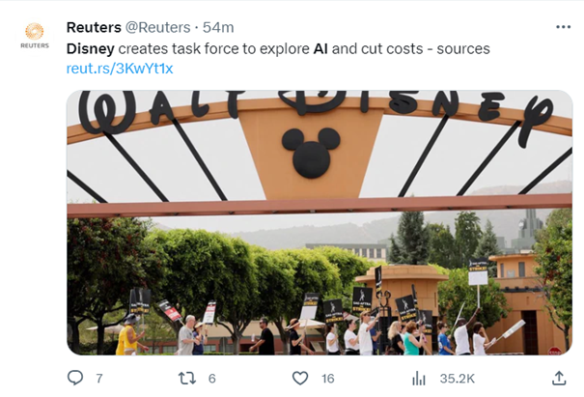Viewport: 584px width, 397px height.
Task: Open the Reuters profile avatar logo
Action: (35, 36)
